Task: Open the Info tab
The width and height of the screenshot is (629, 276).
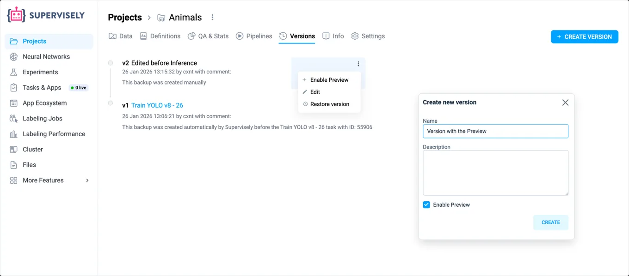Action: point(333,36)
